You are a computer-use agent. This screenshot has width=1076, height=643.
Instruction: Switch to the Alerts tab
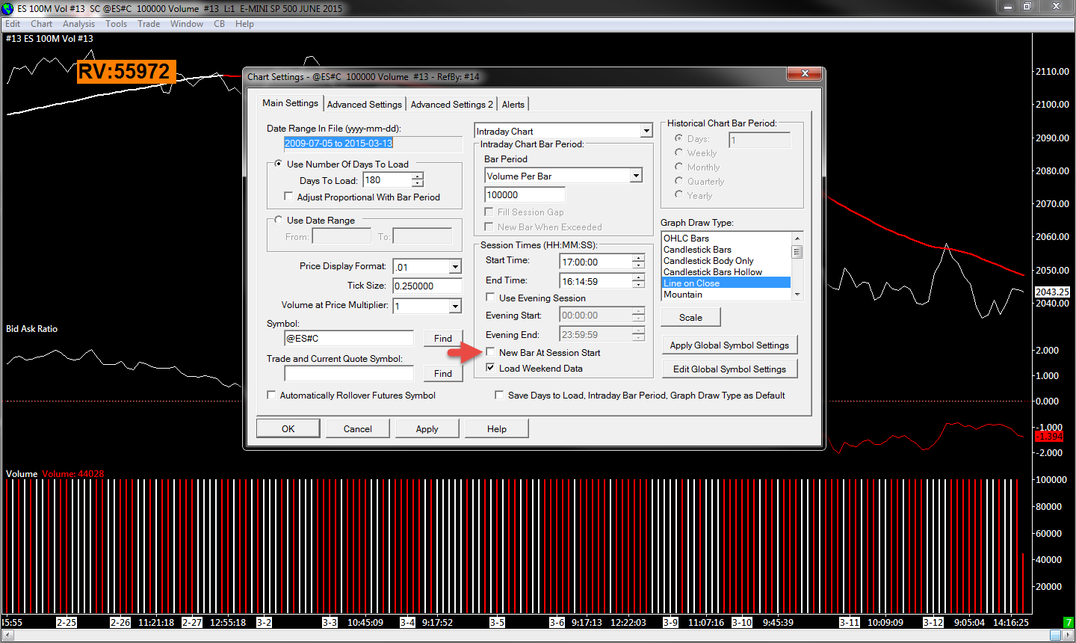coord(513,105)
